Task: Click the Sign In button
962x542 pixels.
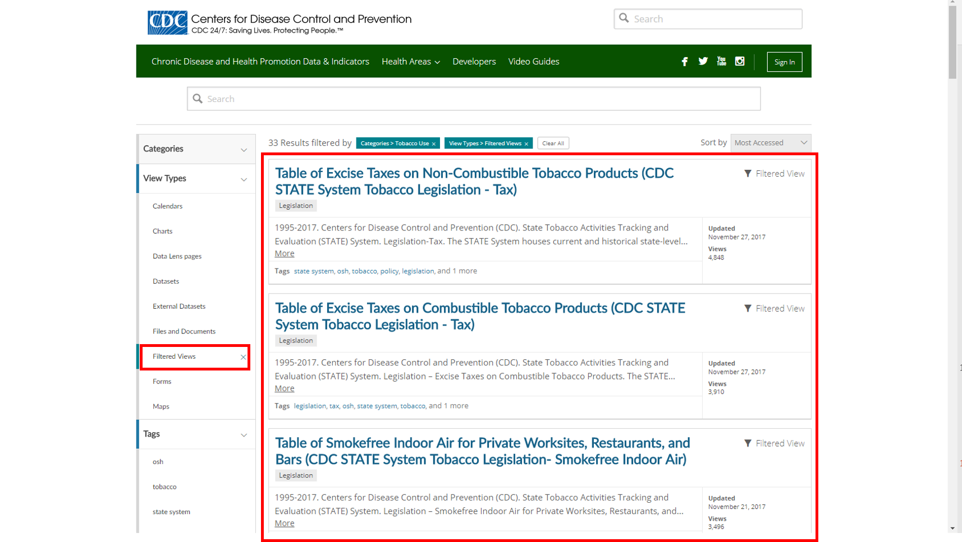Action: [785, 62]
